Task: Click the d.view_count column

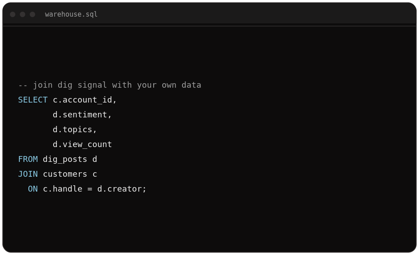Action: [x=82, y=144]
